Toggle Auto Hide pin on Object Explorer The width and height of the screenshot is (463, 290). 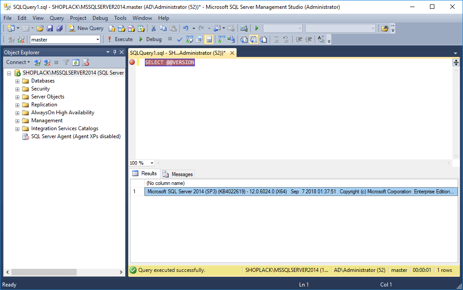pyautogui.click(x=115, y=53)
